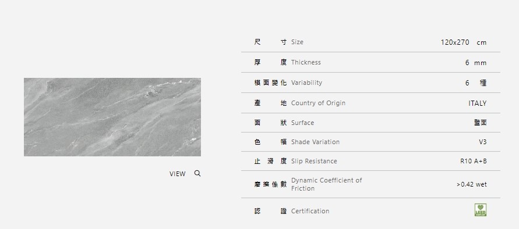This screenshot has width=519, height=229.
Task: Click the 尺寸 Chinese size heading
Action: [270, 42]
